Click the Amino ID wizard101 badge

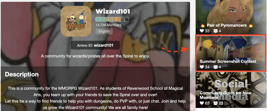95,45
